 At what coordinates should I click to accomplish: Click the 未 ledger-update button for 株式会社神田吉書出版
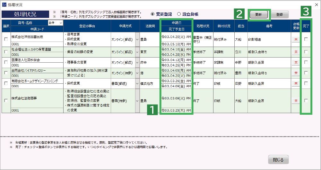coord(296,39)
